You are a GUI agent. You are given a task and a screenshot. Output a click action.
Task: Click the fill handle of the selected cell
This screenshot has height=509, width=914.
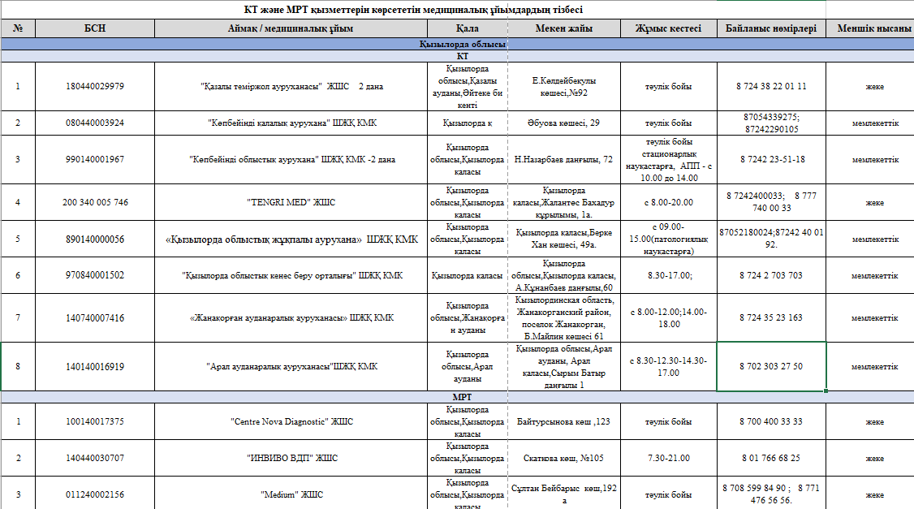coord(826,390)
